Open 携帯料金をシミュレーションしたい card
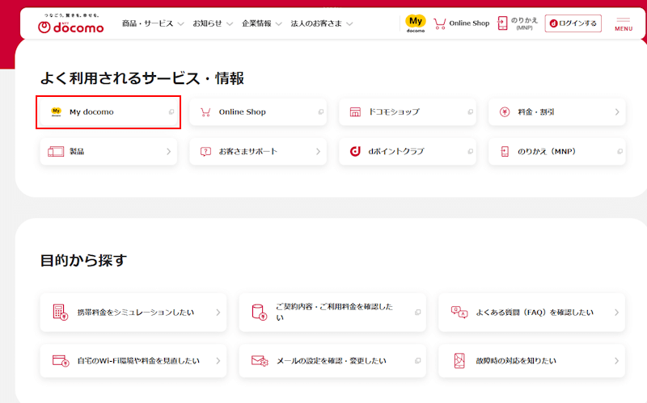 [x=133, y=313]
